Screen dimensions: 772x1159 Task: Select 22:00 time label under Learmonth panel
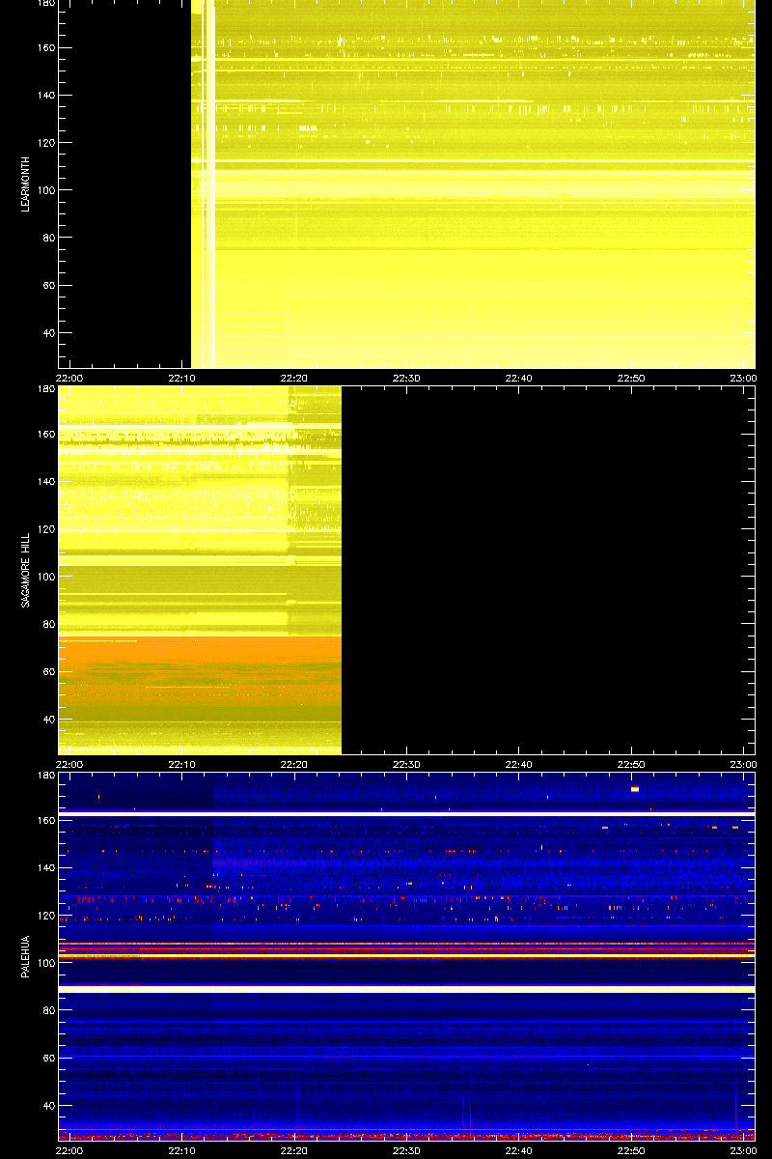[x=70, y=378]
